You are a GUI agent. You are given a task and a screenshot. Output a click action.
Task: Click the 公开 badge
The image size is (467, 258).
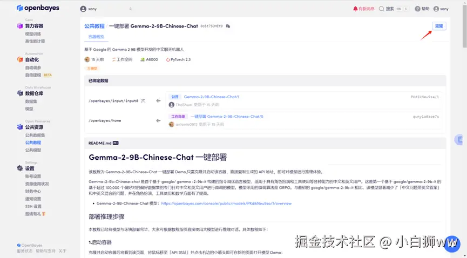(x=175, y=97)
